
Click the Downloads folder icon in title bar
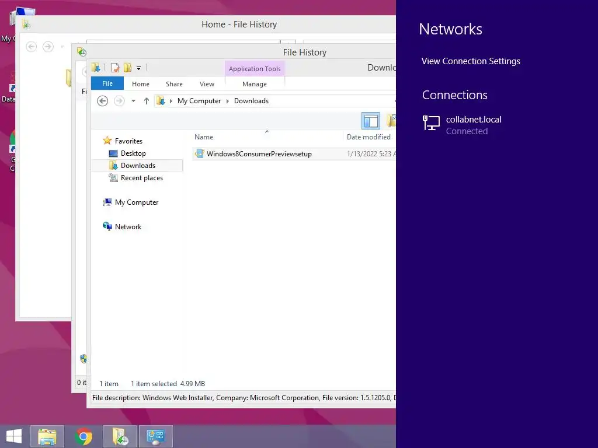(96, 68)
